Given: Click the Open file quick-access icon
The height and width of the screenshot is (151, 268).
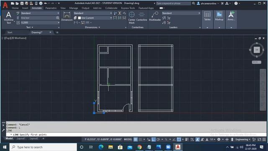Looking at the screenshot, I should [x=17, y=3].
